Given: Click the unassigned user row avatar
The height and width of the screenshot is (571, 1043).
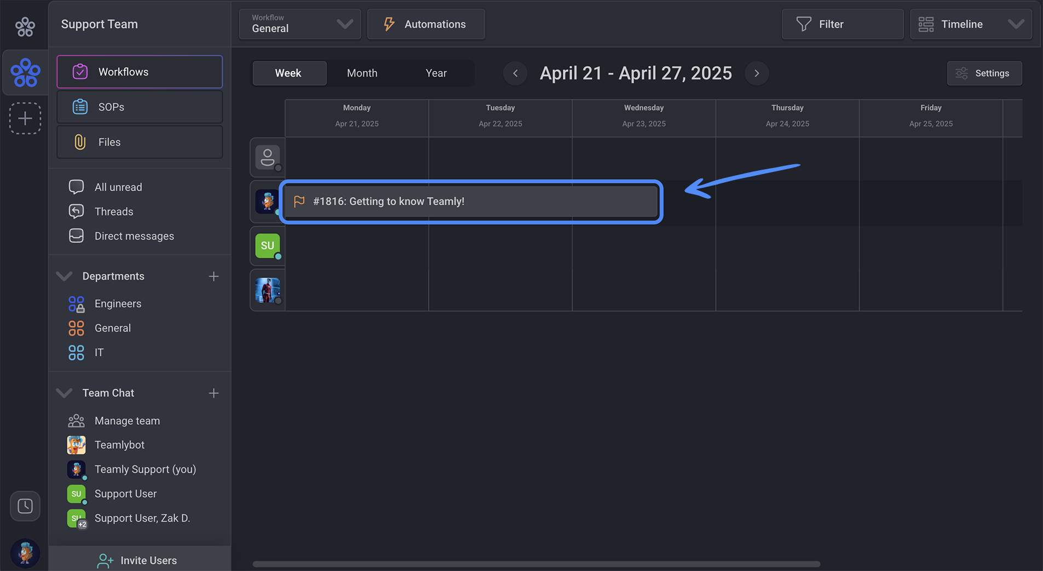Looking at the screenshot, I should 268,158.
